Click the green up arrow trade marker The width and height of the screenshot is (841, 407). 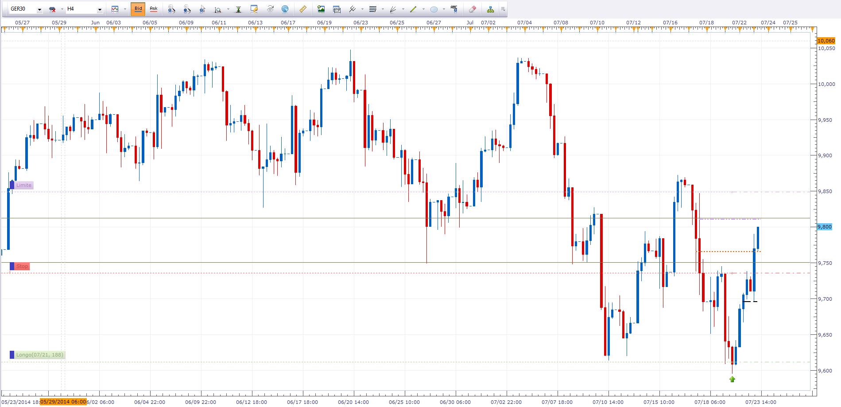point(732,379)
